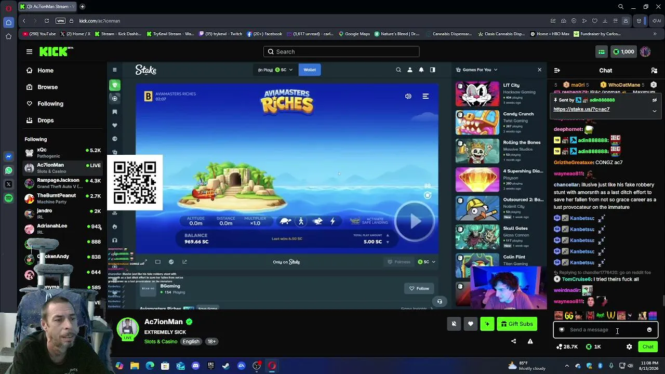This screenshot has width=665, height=374.
Task: Collapse the chat panel with arrow icon
Action: click(x=557, y=70)
